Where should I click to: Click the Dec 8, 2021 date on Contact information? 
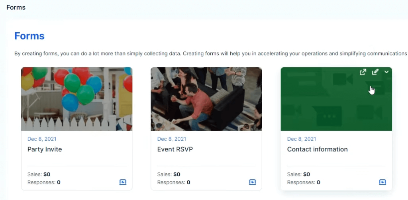(302, 139)
